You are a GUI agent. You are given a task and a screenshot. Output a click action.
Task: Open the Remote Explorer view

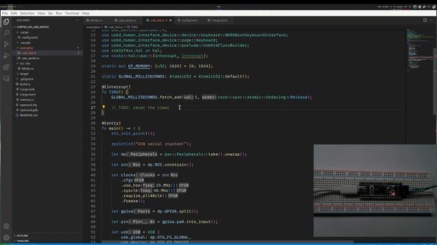tap(6, 79)
